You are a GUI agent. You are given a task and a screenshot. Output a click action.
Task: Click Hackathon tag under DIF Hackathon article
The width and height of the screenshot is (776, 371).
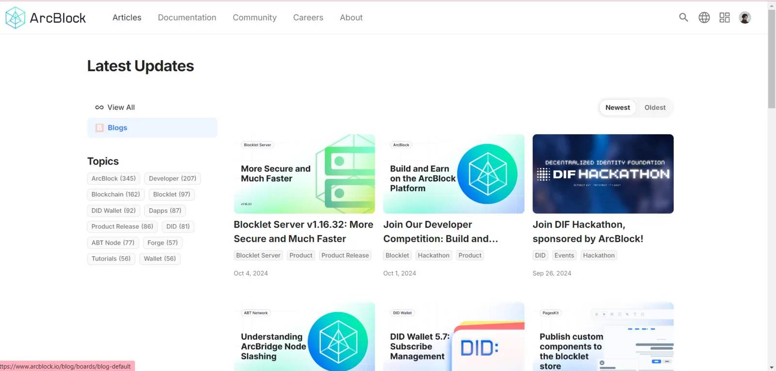pyautogui.click(x=599, y=255)
